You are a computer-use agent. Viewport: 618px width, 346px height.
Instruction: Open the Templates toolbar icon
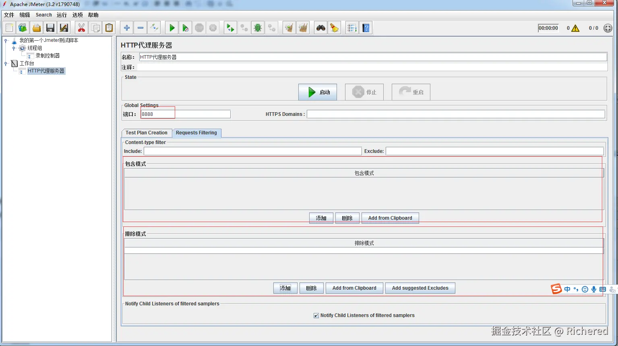(23, 28)
